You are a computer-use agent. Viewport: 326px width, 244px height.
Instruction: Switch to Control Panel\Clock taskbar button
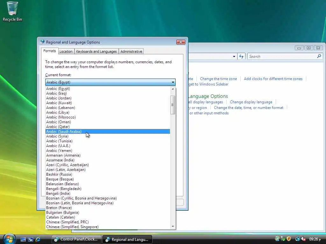click(76, 239)
